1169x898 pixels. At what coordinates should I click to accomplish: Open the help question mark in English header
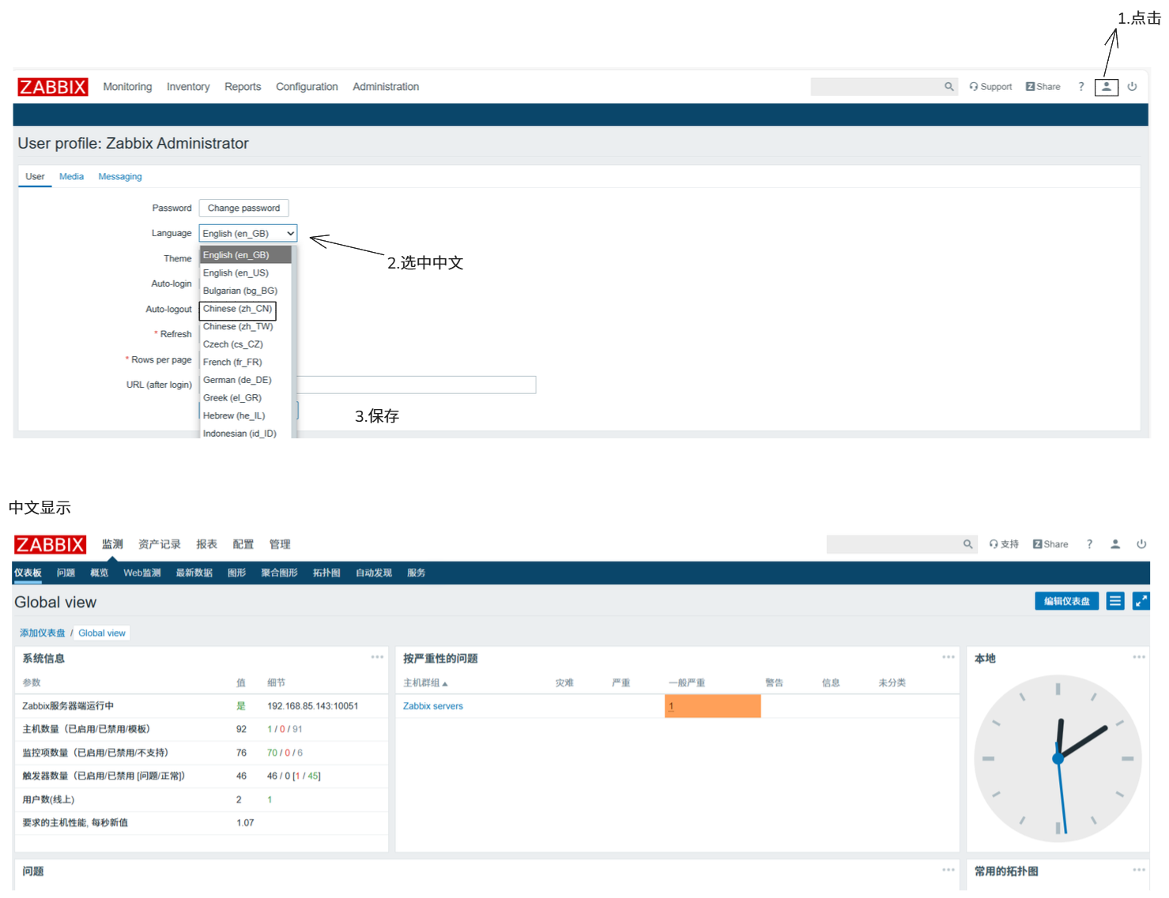pyautogui.click(x=1081, y=87)
